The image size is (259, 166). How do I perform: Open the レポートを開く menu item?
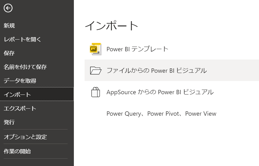pyautogui.click(x=22, y=40)
